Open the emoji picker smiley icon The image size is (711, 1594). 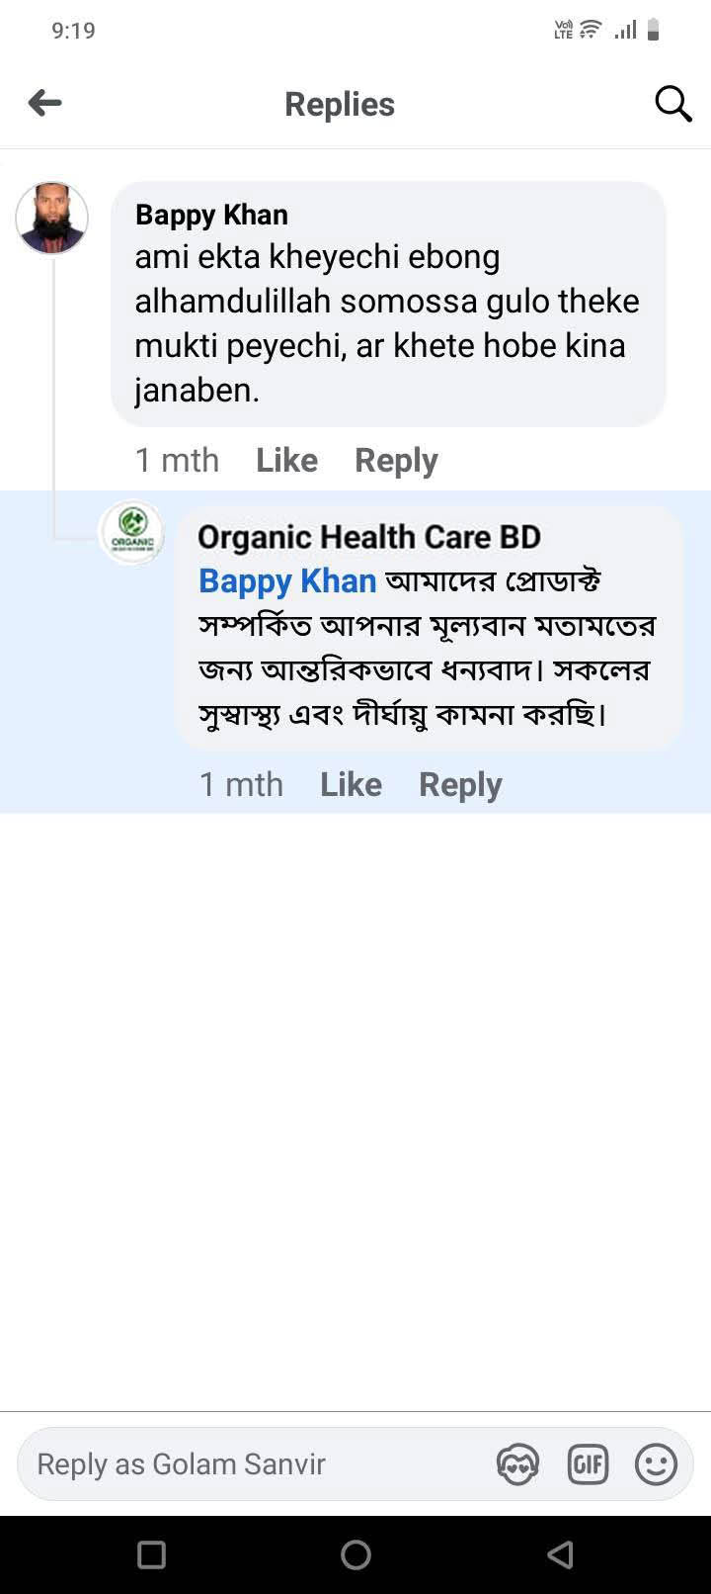click(656, 1463)
